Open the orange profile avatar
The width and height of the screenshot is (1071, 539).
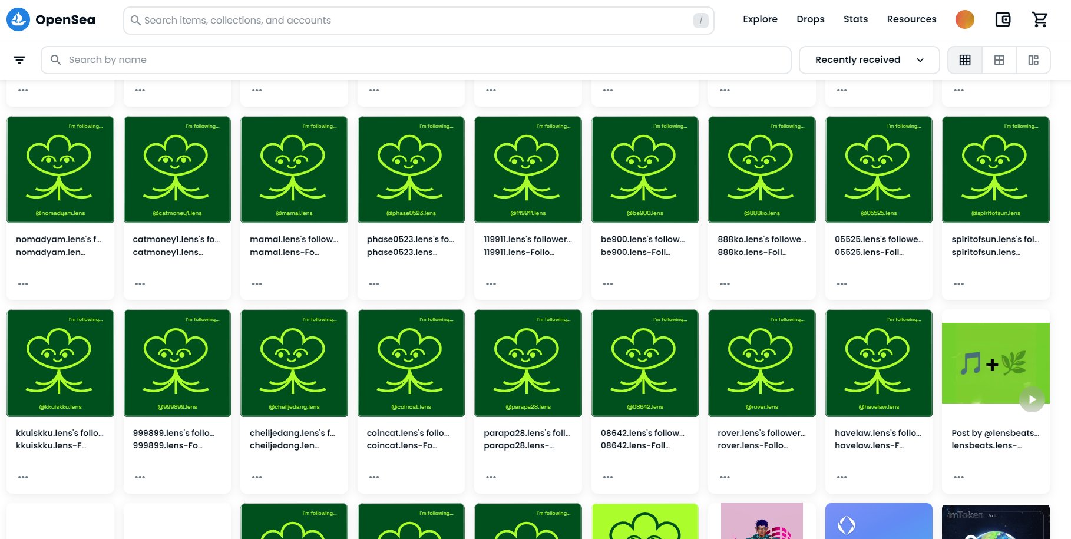pyautogui.click(x=964, y=19)
